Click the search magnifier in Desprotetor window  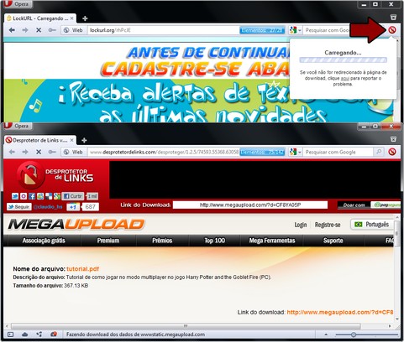pyautogui.click(x=379, y=152)
